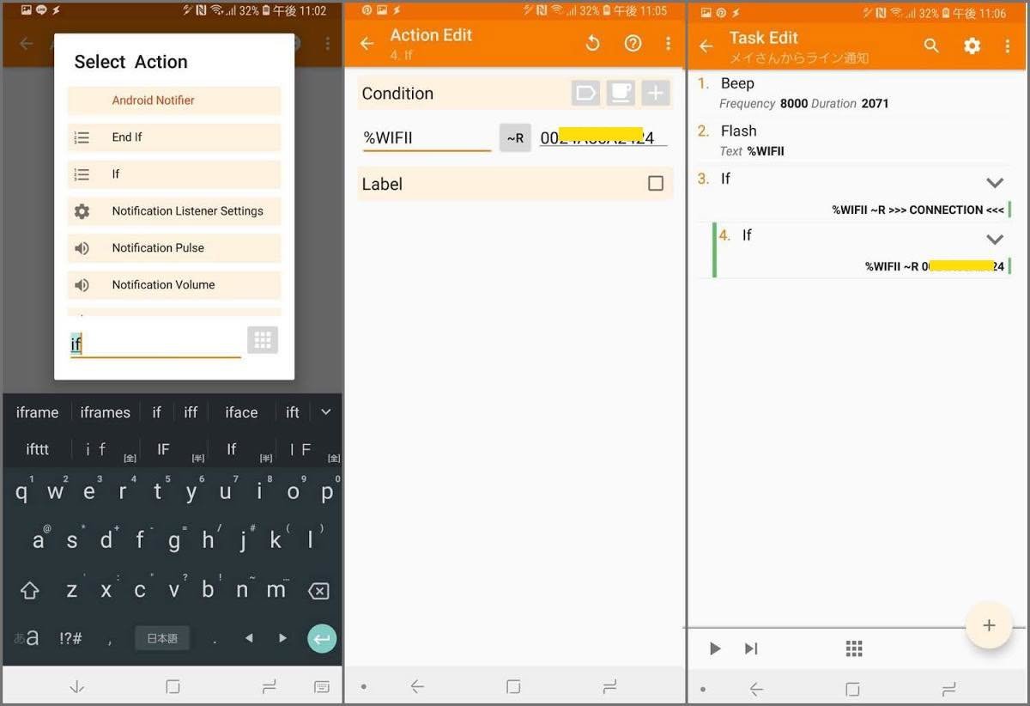Enable the Label checkbox in Action Edit
Image resolution: width=1030 pixels, height=706 pixels.
[x=656, y=183]
